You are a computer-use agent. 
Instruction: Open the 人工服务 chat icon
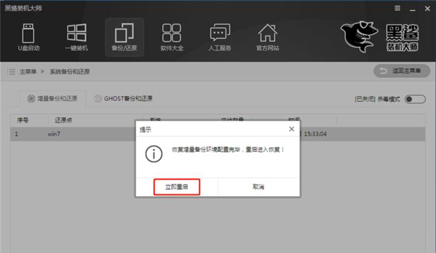[220, 37]
